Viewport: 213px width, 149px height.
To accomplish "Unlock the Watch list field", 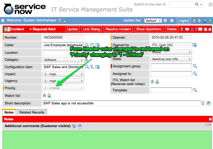I will [x=44, y=96].
